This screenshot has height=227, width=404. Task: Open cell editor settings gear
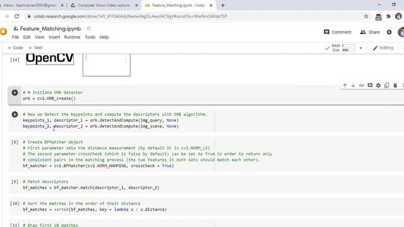[378, 86]
